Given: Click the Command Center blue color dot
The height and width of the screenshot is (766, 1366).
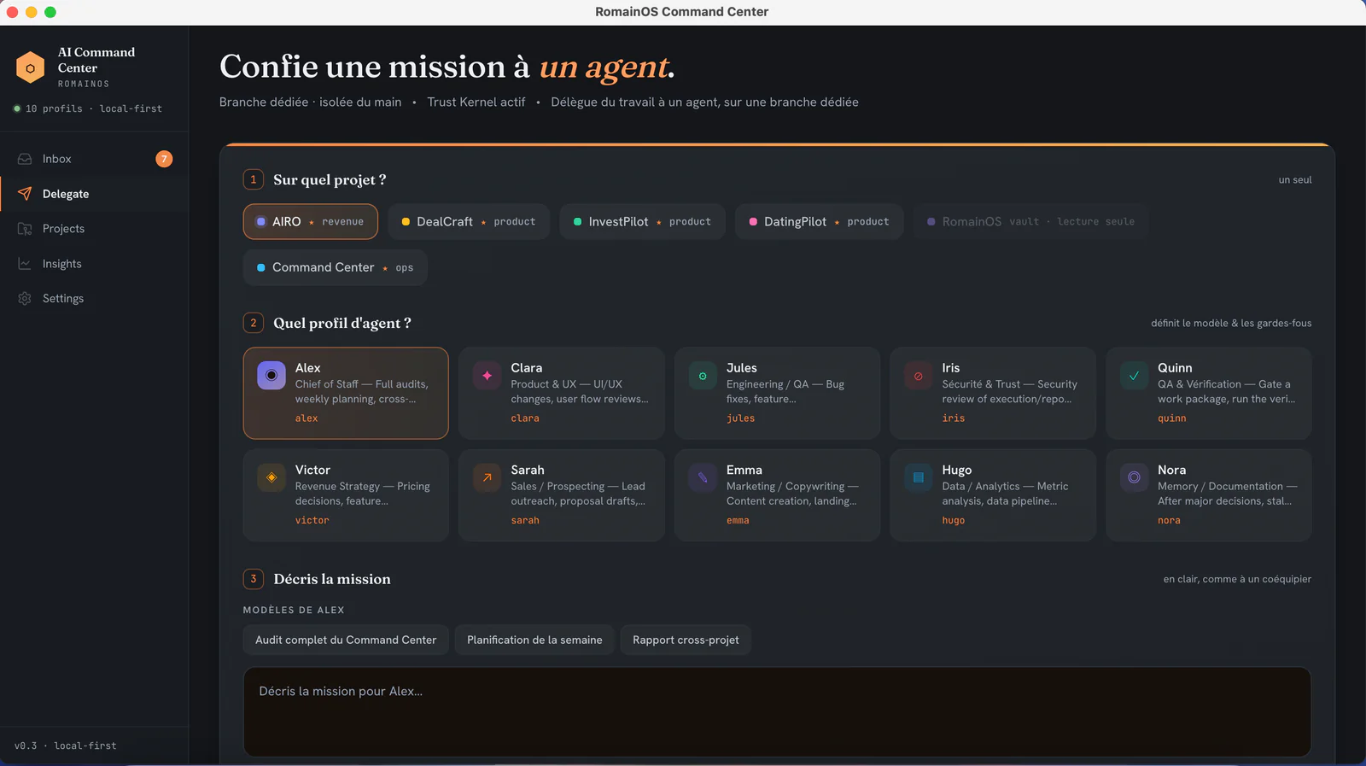Looking at the screenshot, I should (261, 267).
